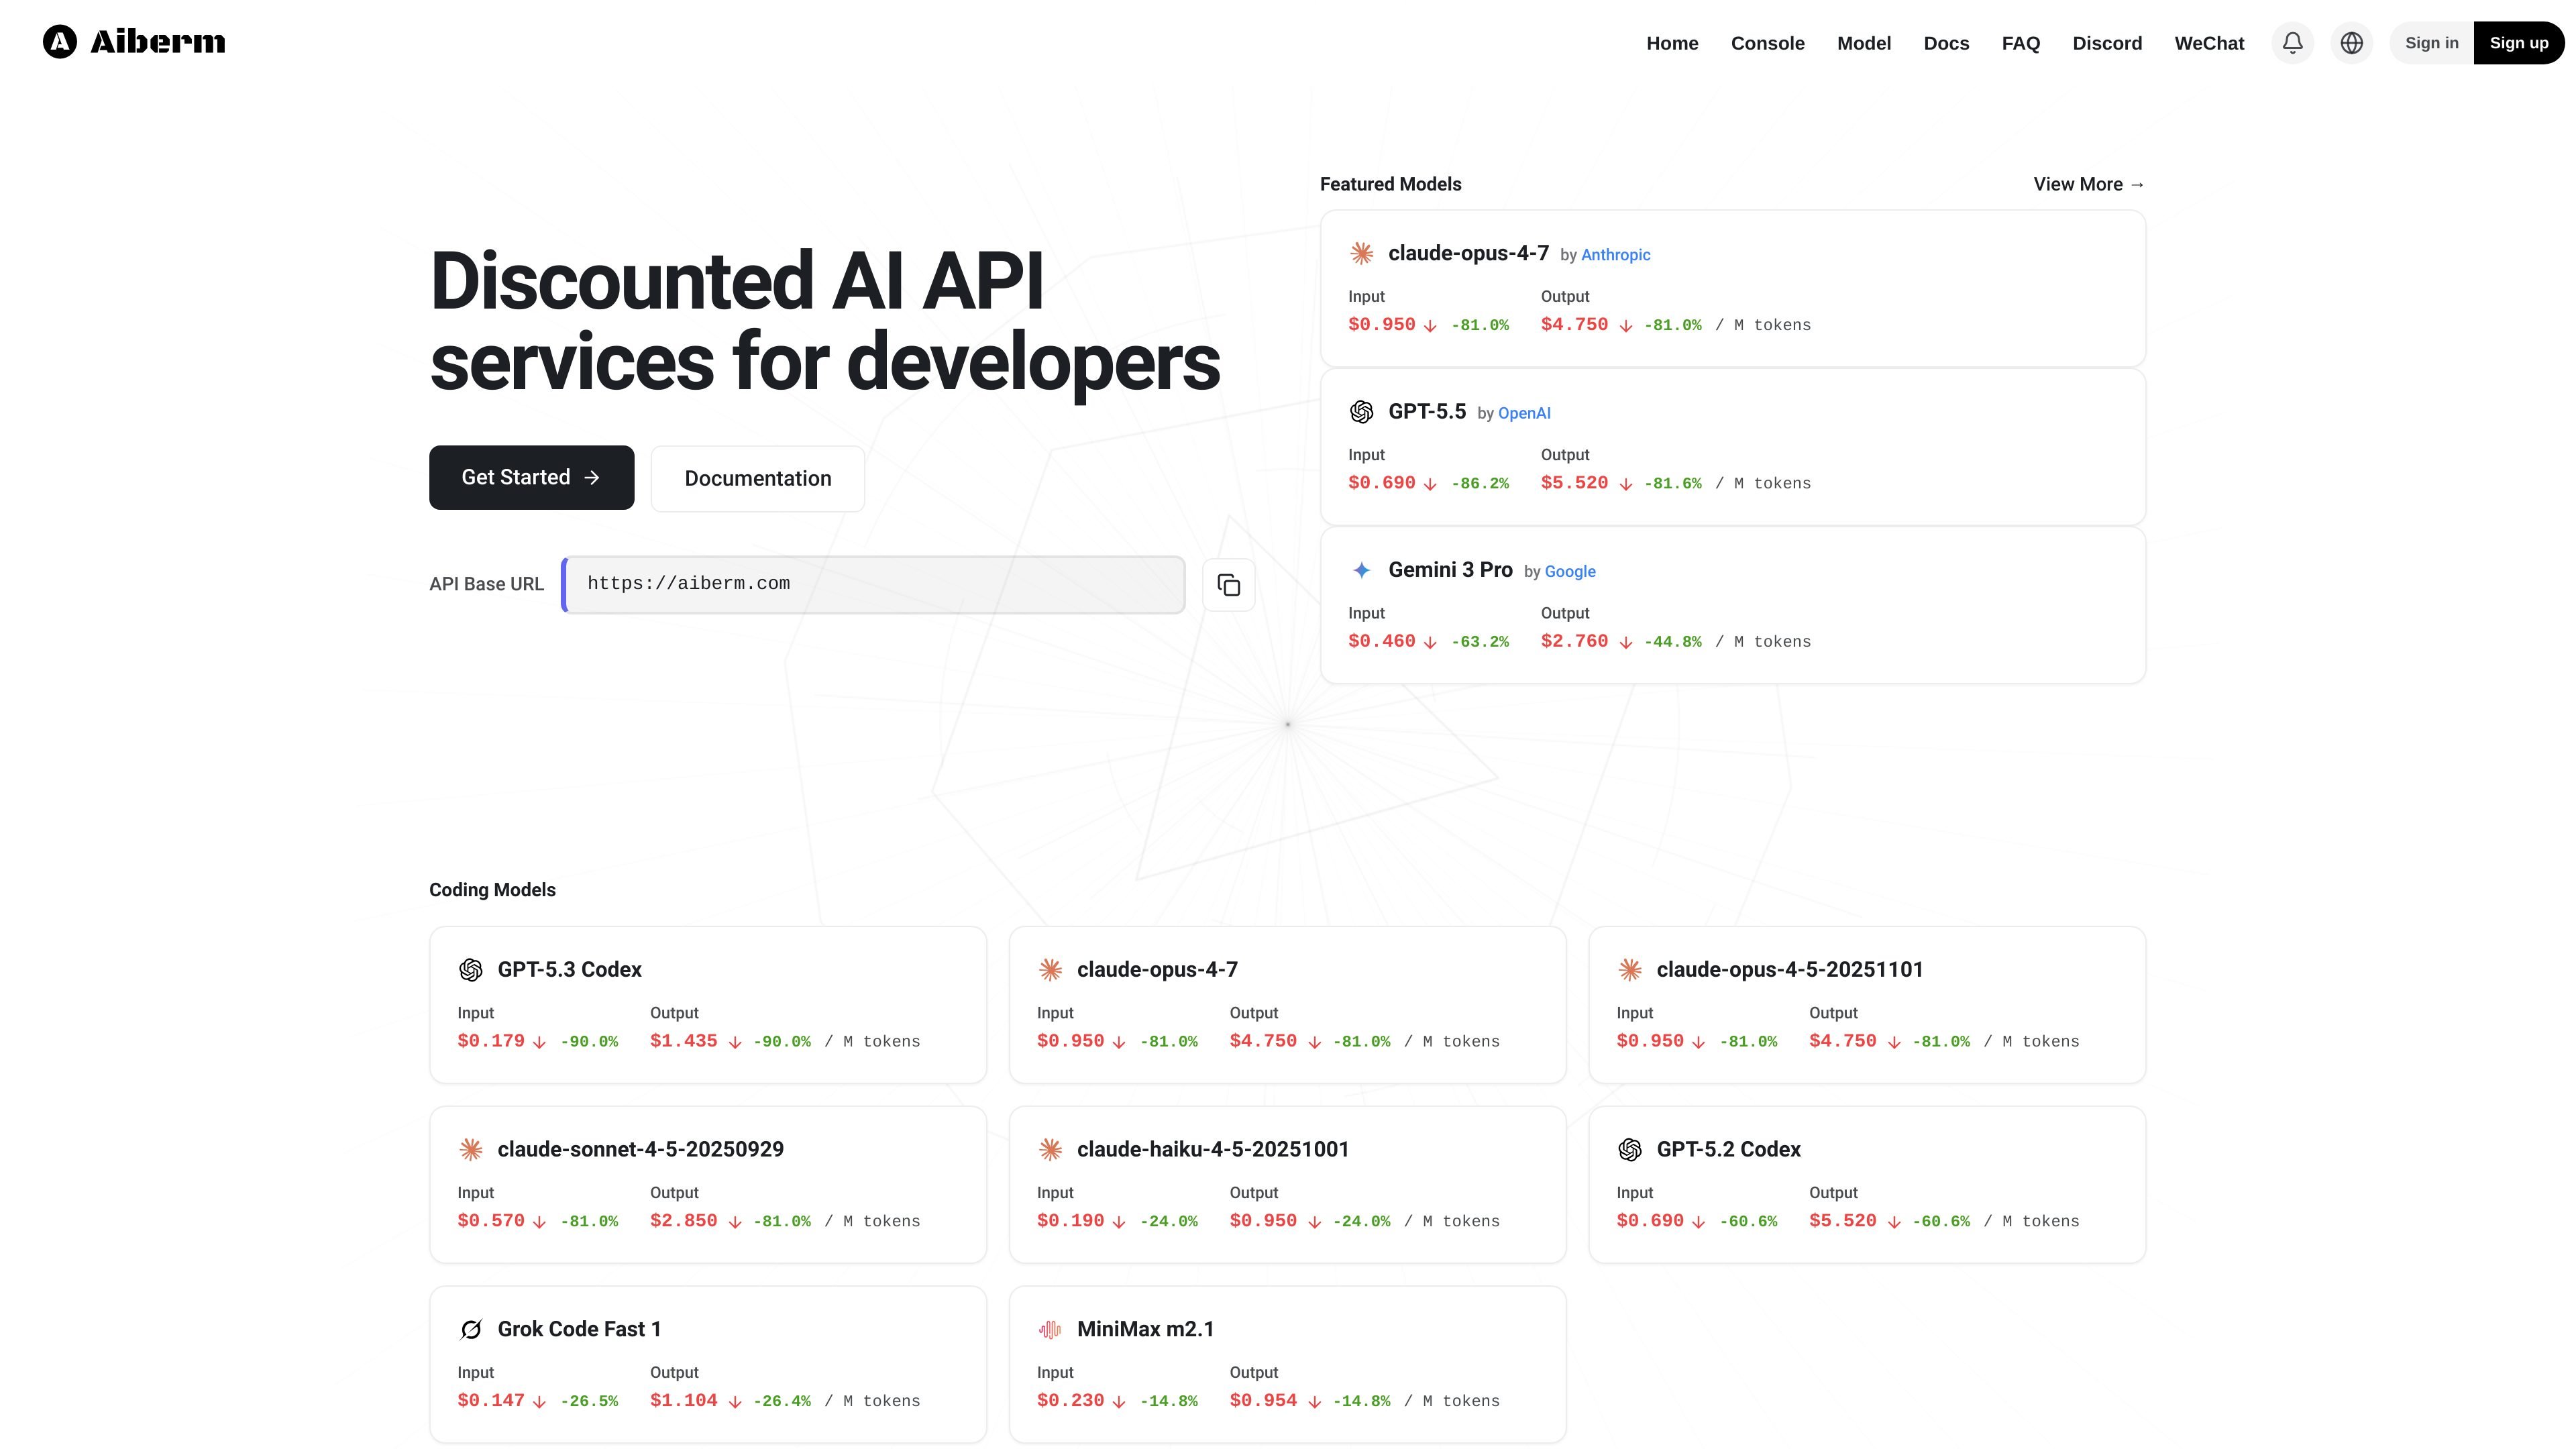
Task: Click the Sign up button
Action: click(2518, 43)
